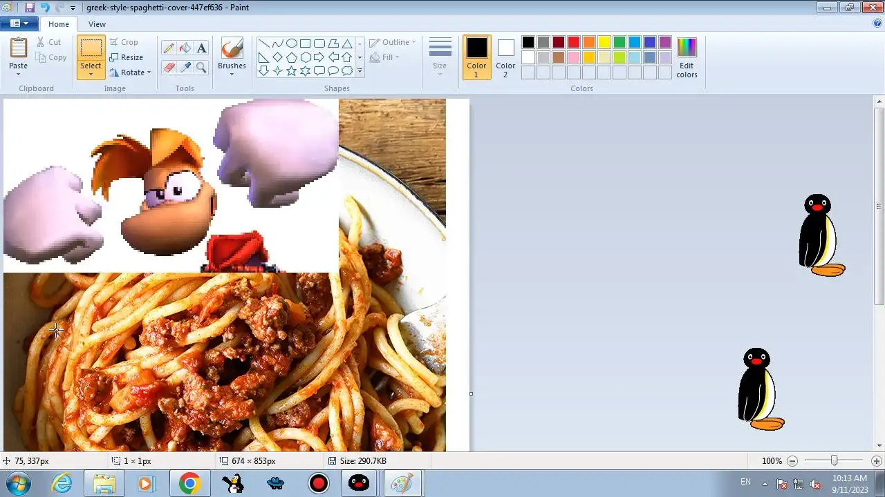The image size is (885, 497).
Task: Choose the Oval shape
Action: (x=291, y=43)
